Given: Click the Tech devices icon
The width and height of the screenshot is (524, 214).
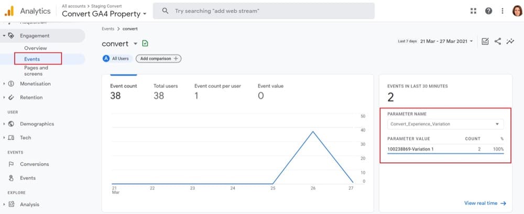Looking at the screenshot, I should click(11, 137).
